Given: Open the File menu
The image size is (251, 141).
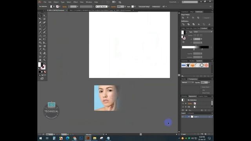Looking at the screenshot, I should [45, 2].
